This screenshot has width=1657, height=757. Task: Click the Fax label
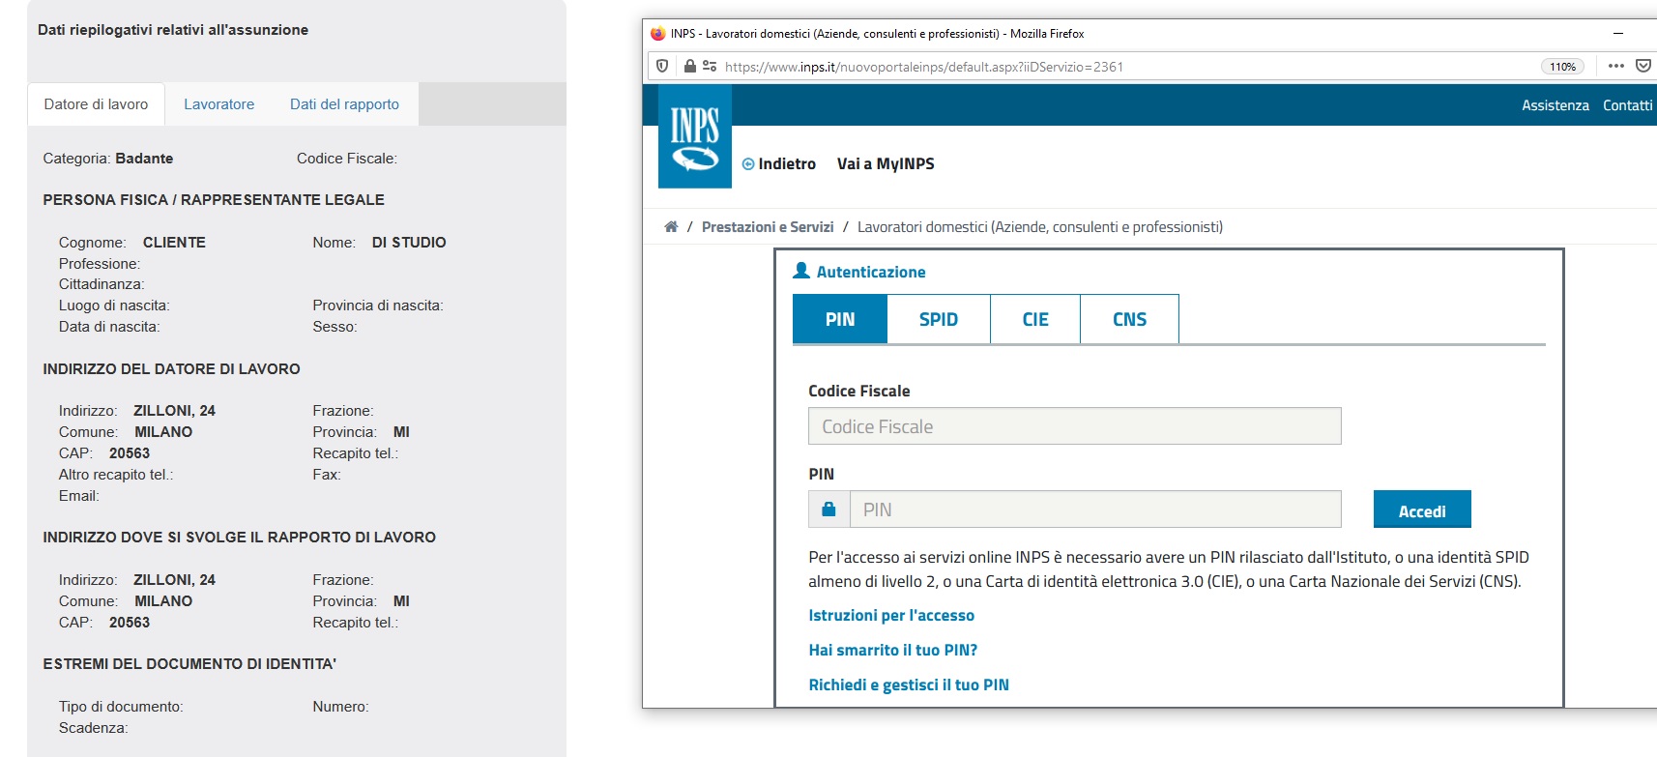pos(327,474)
